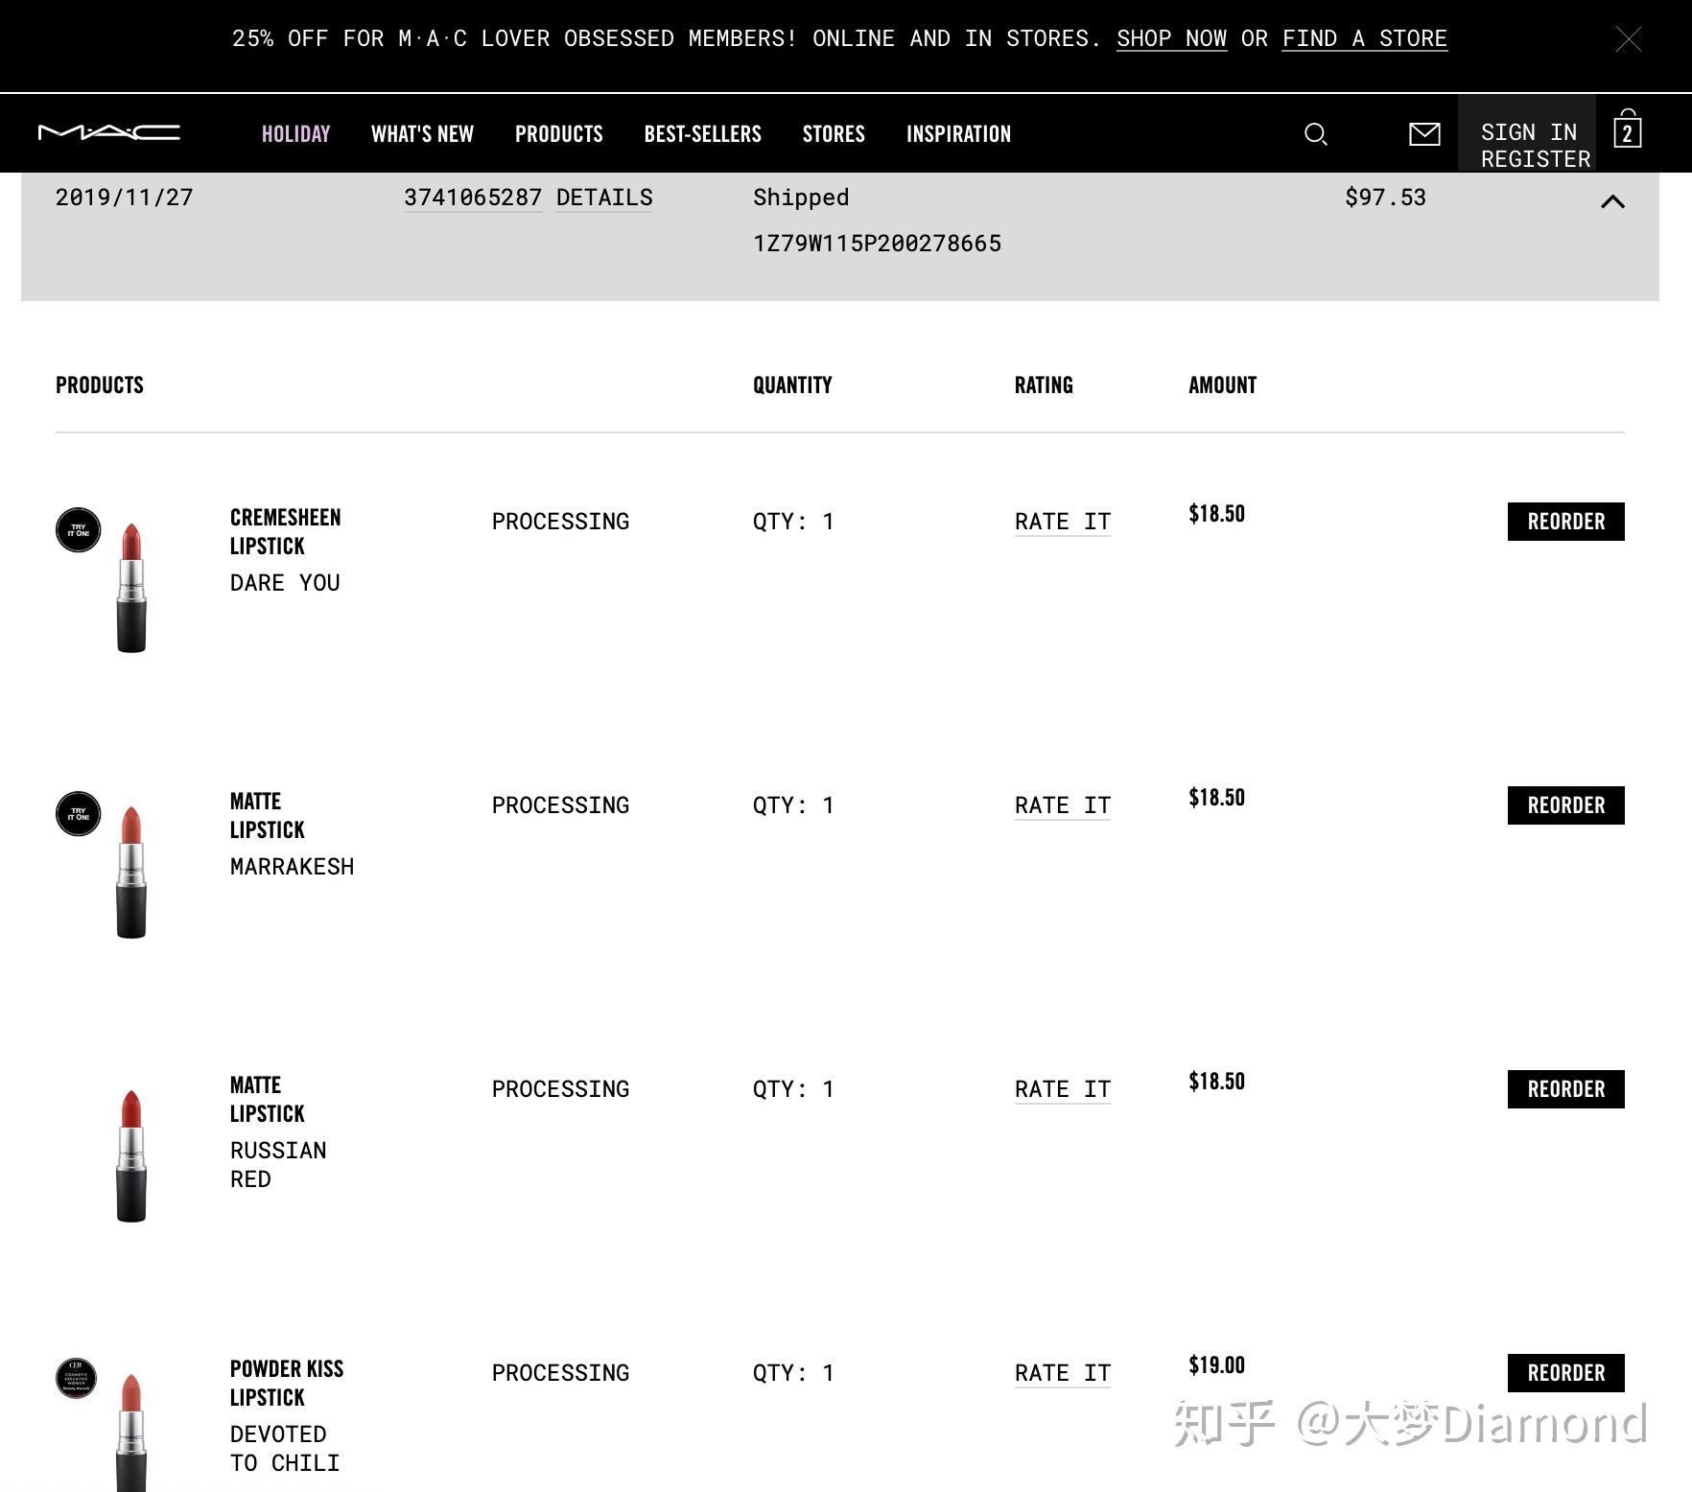Viewport: 1692px width, 1492px height.
Task: Open the What's New menu
Action: pyautogui.click(x=422, y=133)
